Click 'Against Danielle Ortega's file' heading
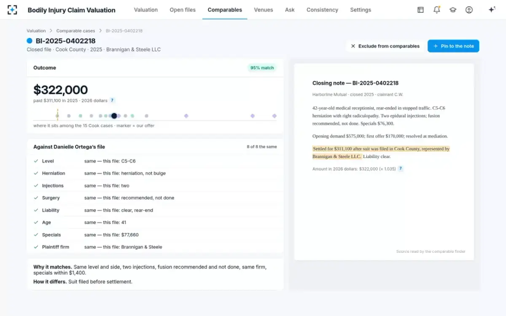 coord(69,147)
